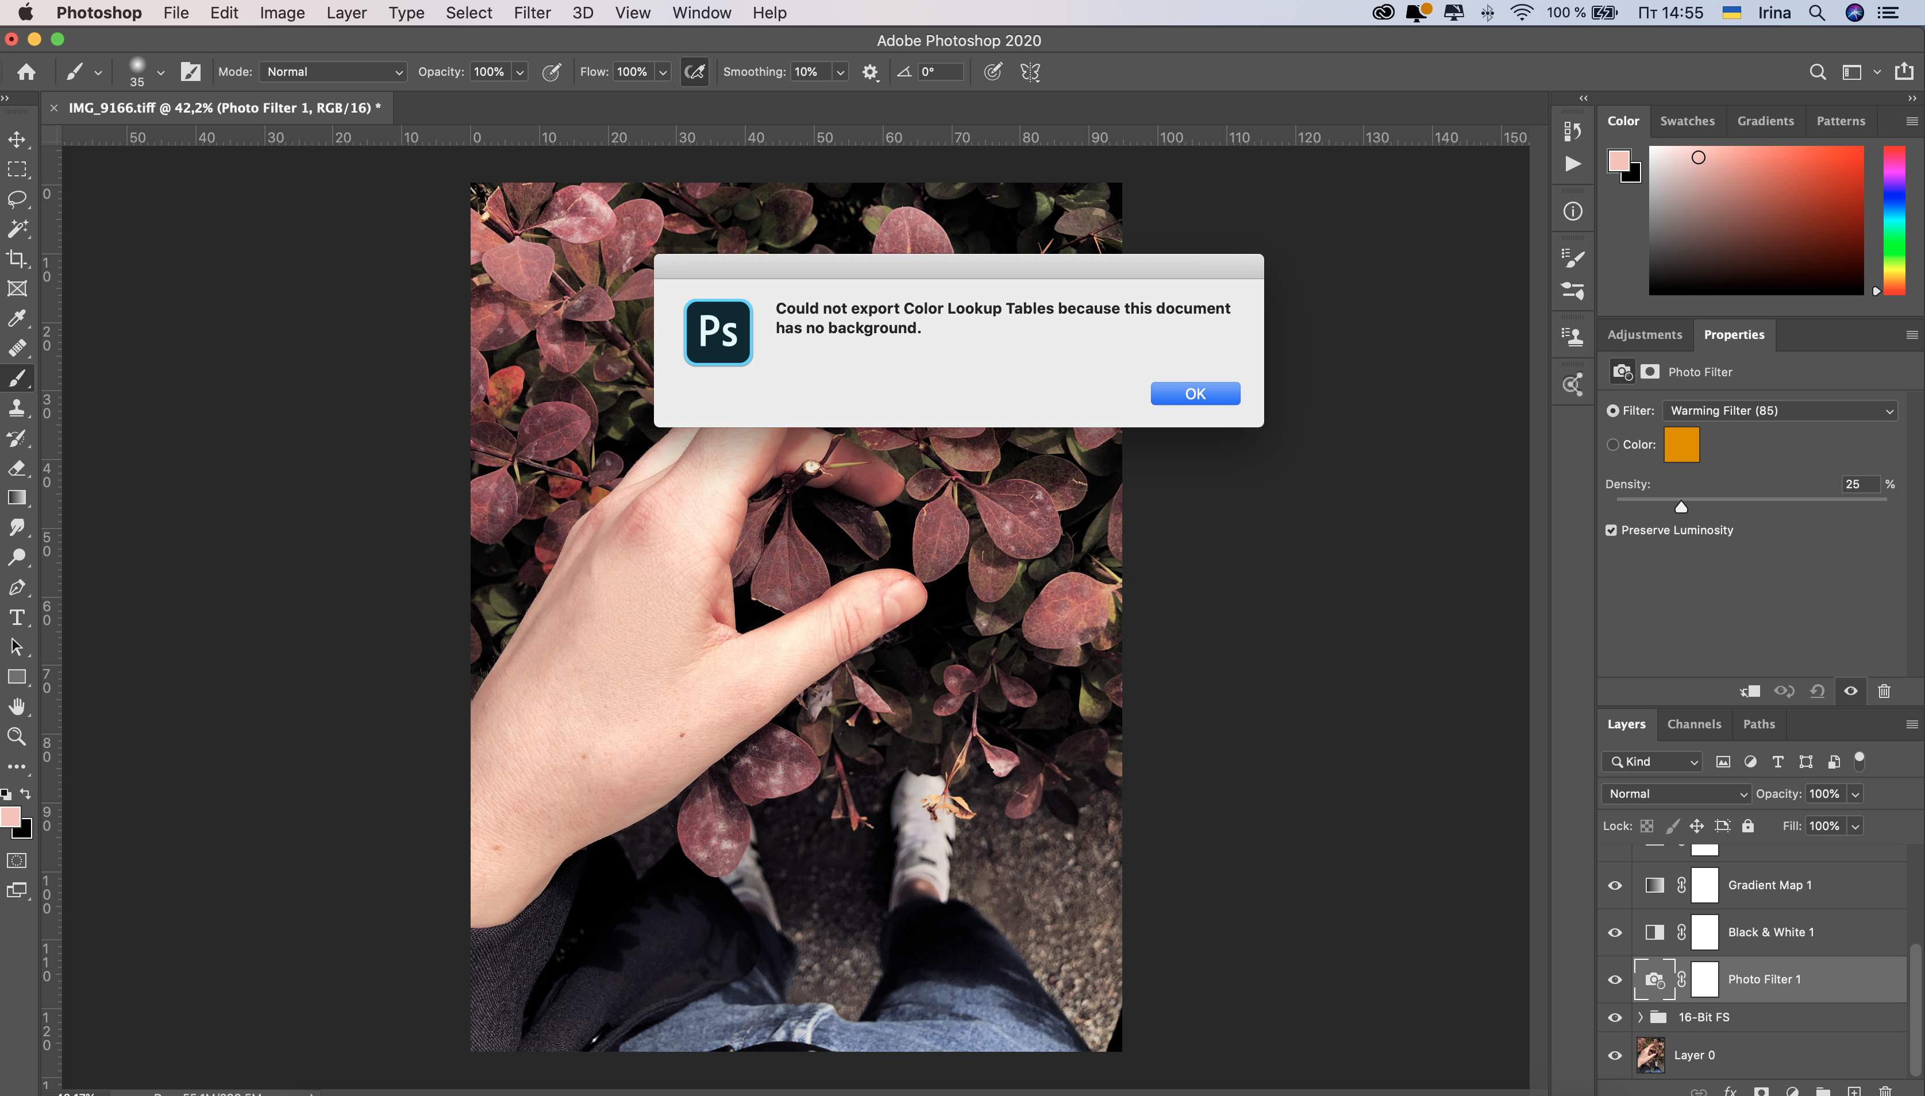Select the Rectangle shape tool

17,677
